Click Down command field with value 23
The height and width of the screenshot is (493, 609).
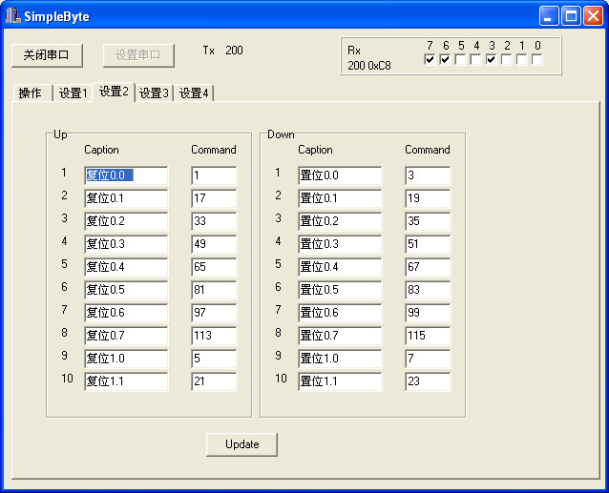[428, 381]
